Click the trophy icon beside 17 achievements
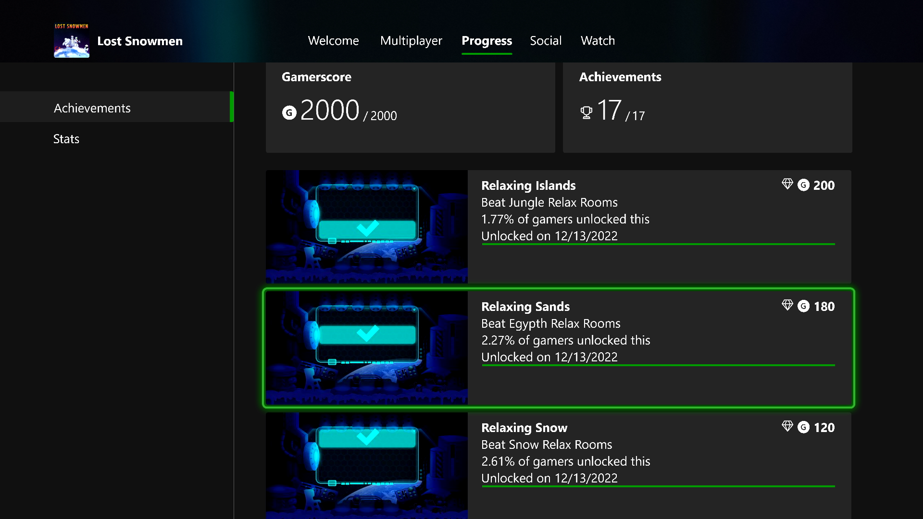Image resolution: width=923 pixels, height=519 pixels. pos(586,112)
